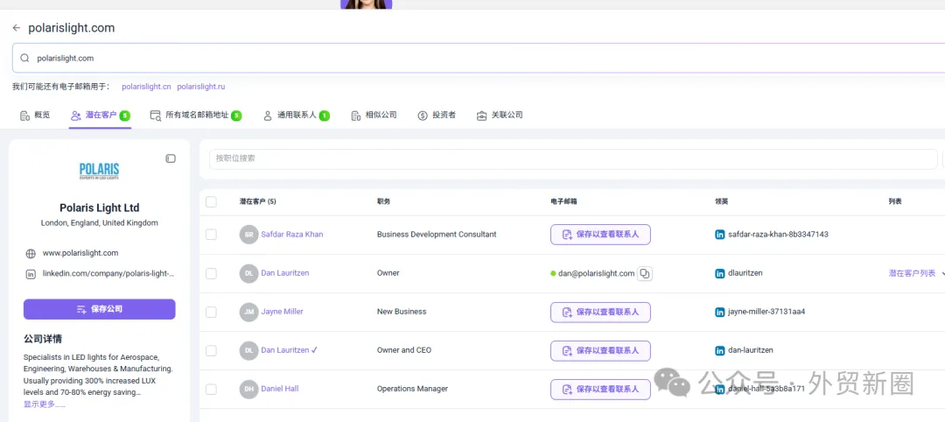Click the 职务 column header
Viewport: 945px width, 422px height.
(x=383, y=202)
